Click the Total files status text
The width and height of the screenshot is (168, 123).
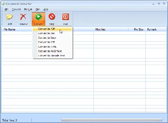click(x=10, y=120)
